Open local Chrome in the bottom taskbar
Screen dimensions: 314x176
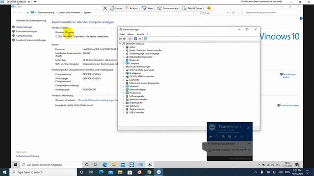(149, 172)
